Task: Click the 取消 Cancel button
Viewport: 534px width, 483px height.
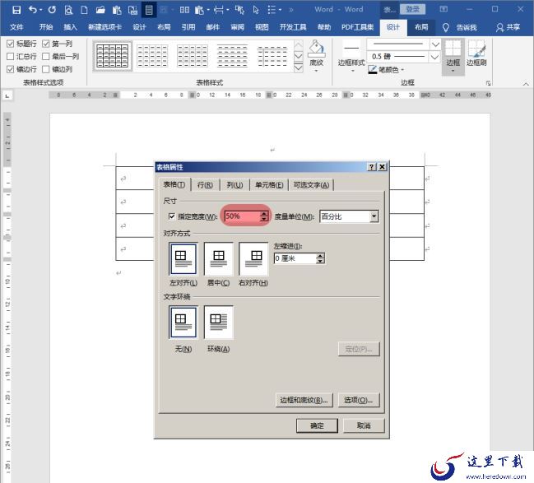Action: click(x=364, y=425)
